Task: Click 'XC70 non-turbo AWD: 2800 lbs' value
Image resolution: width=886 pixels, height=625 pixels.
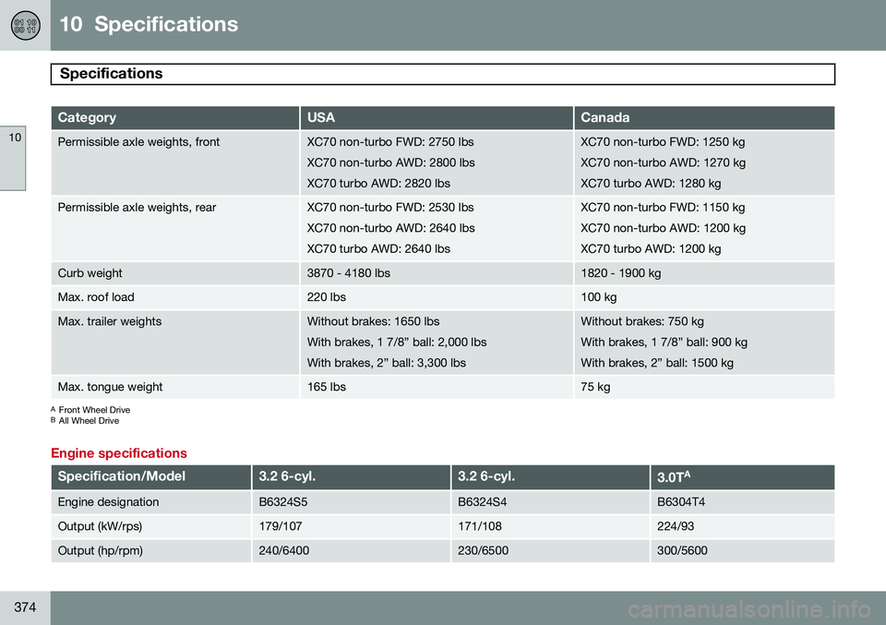Action: click(391, 162)
